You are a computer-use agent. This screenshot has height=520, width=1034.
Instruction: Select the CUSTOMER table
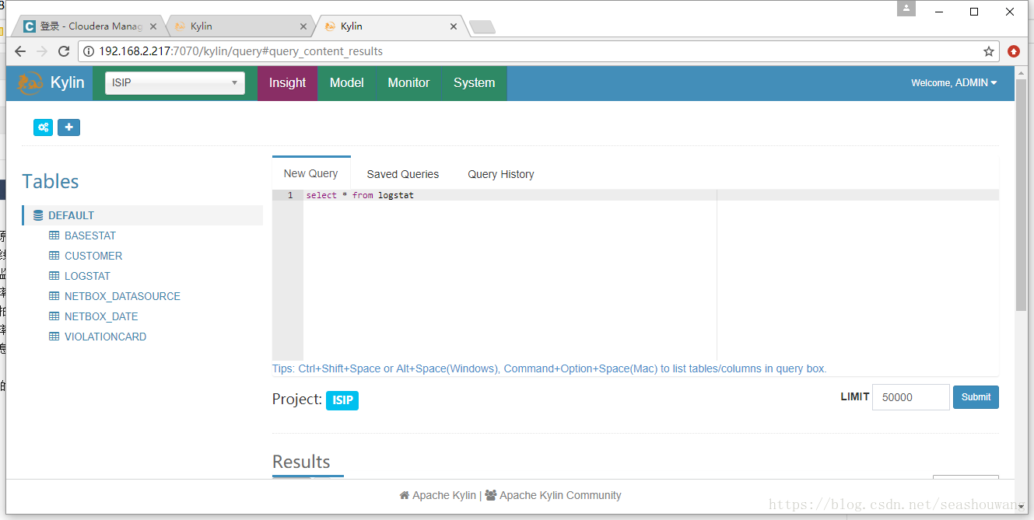point(93,256)
